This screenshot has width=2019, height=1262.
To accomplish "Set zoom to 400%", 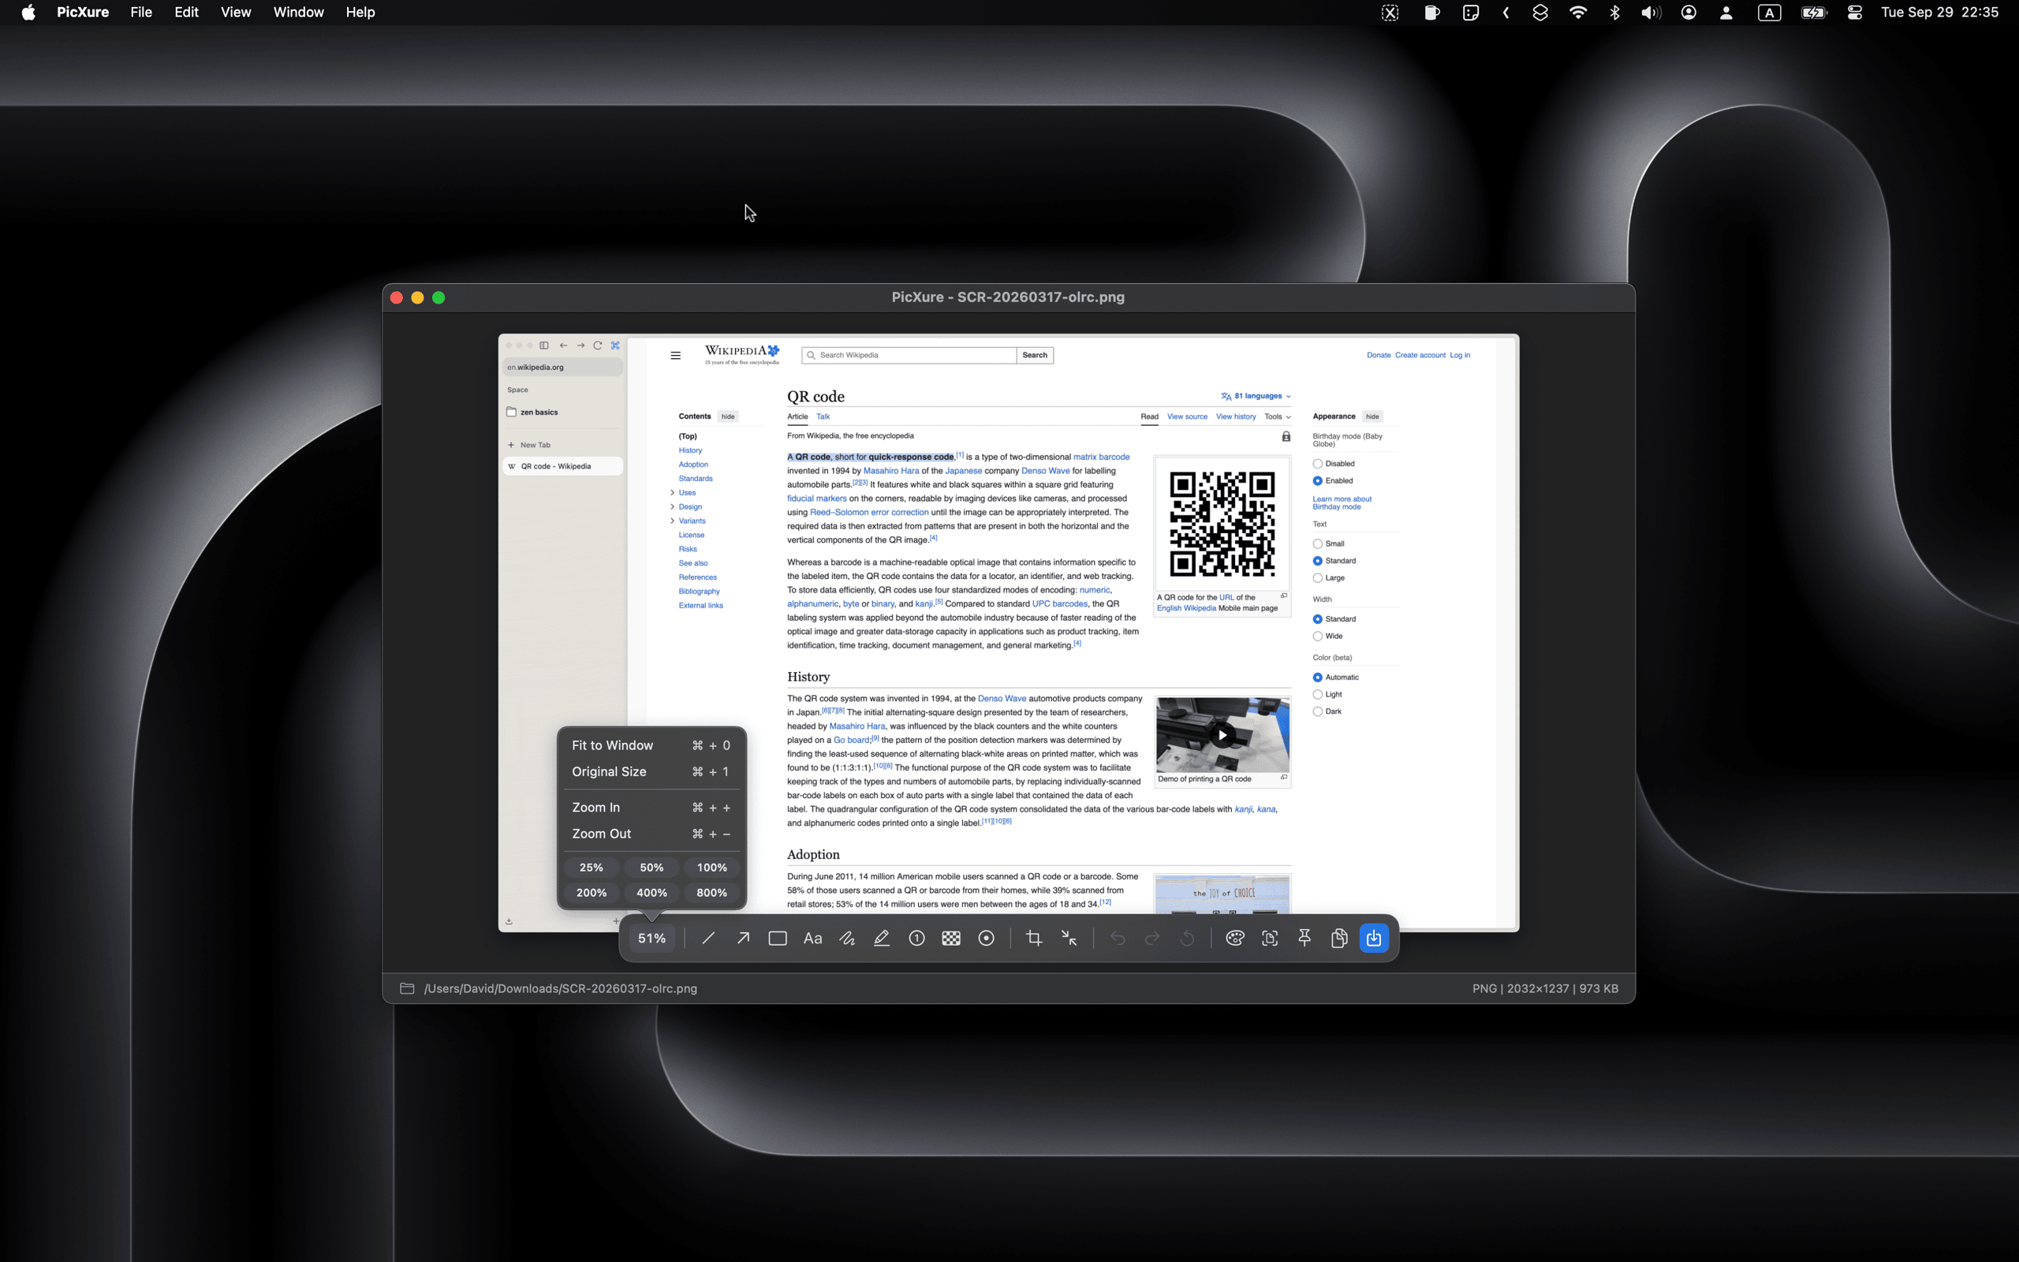I will point(651,892).
